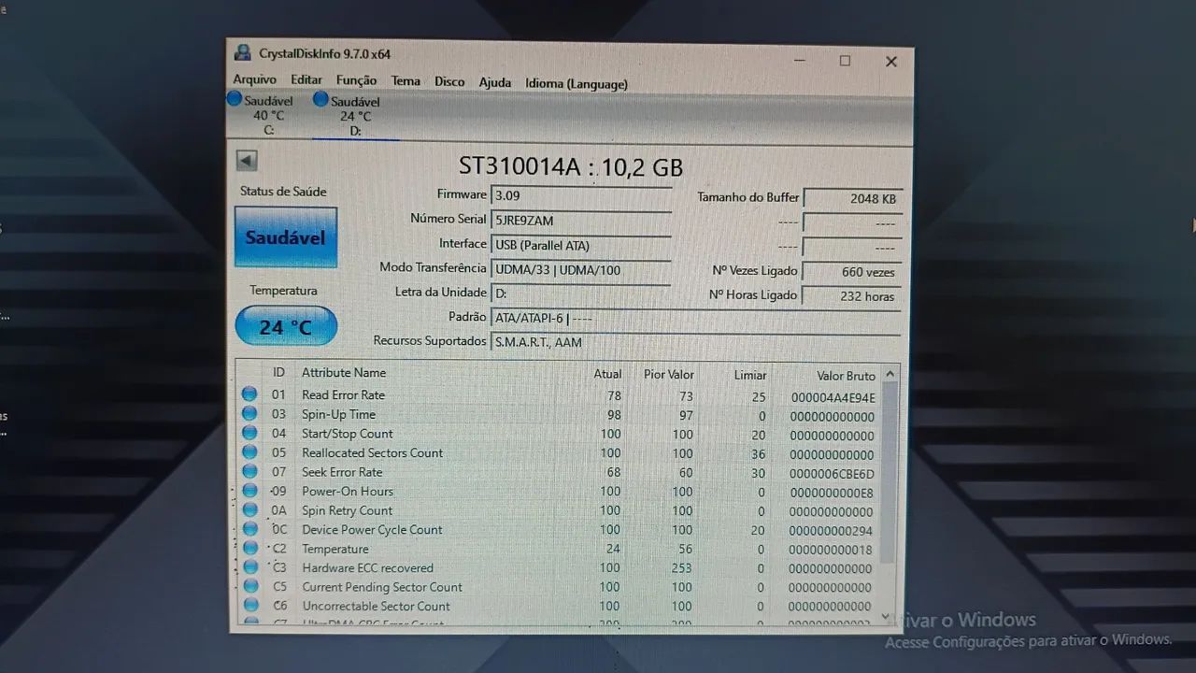This screenshot has height=673, width=1196.
Task: Click the CrystalDiskInfo app icon in title bar
Action: (243, 52)
